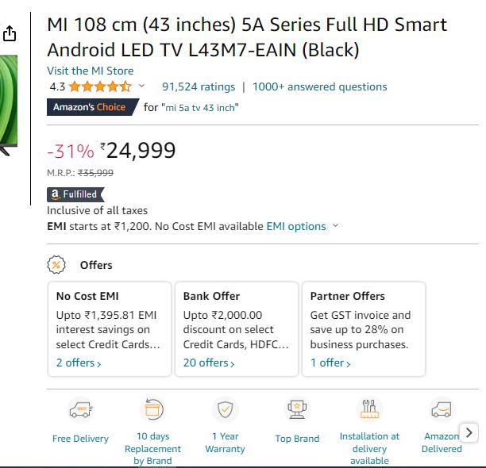Click the 1 Year Warranty shield icon
This screenshot has width=486, height=468.
coord(225,409)
